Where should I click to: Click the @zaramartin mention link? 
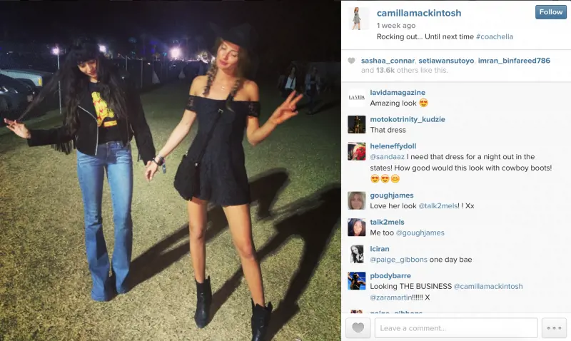(x=390, y=297)
